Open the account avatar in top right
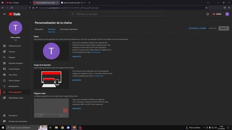 227,14
